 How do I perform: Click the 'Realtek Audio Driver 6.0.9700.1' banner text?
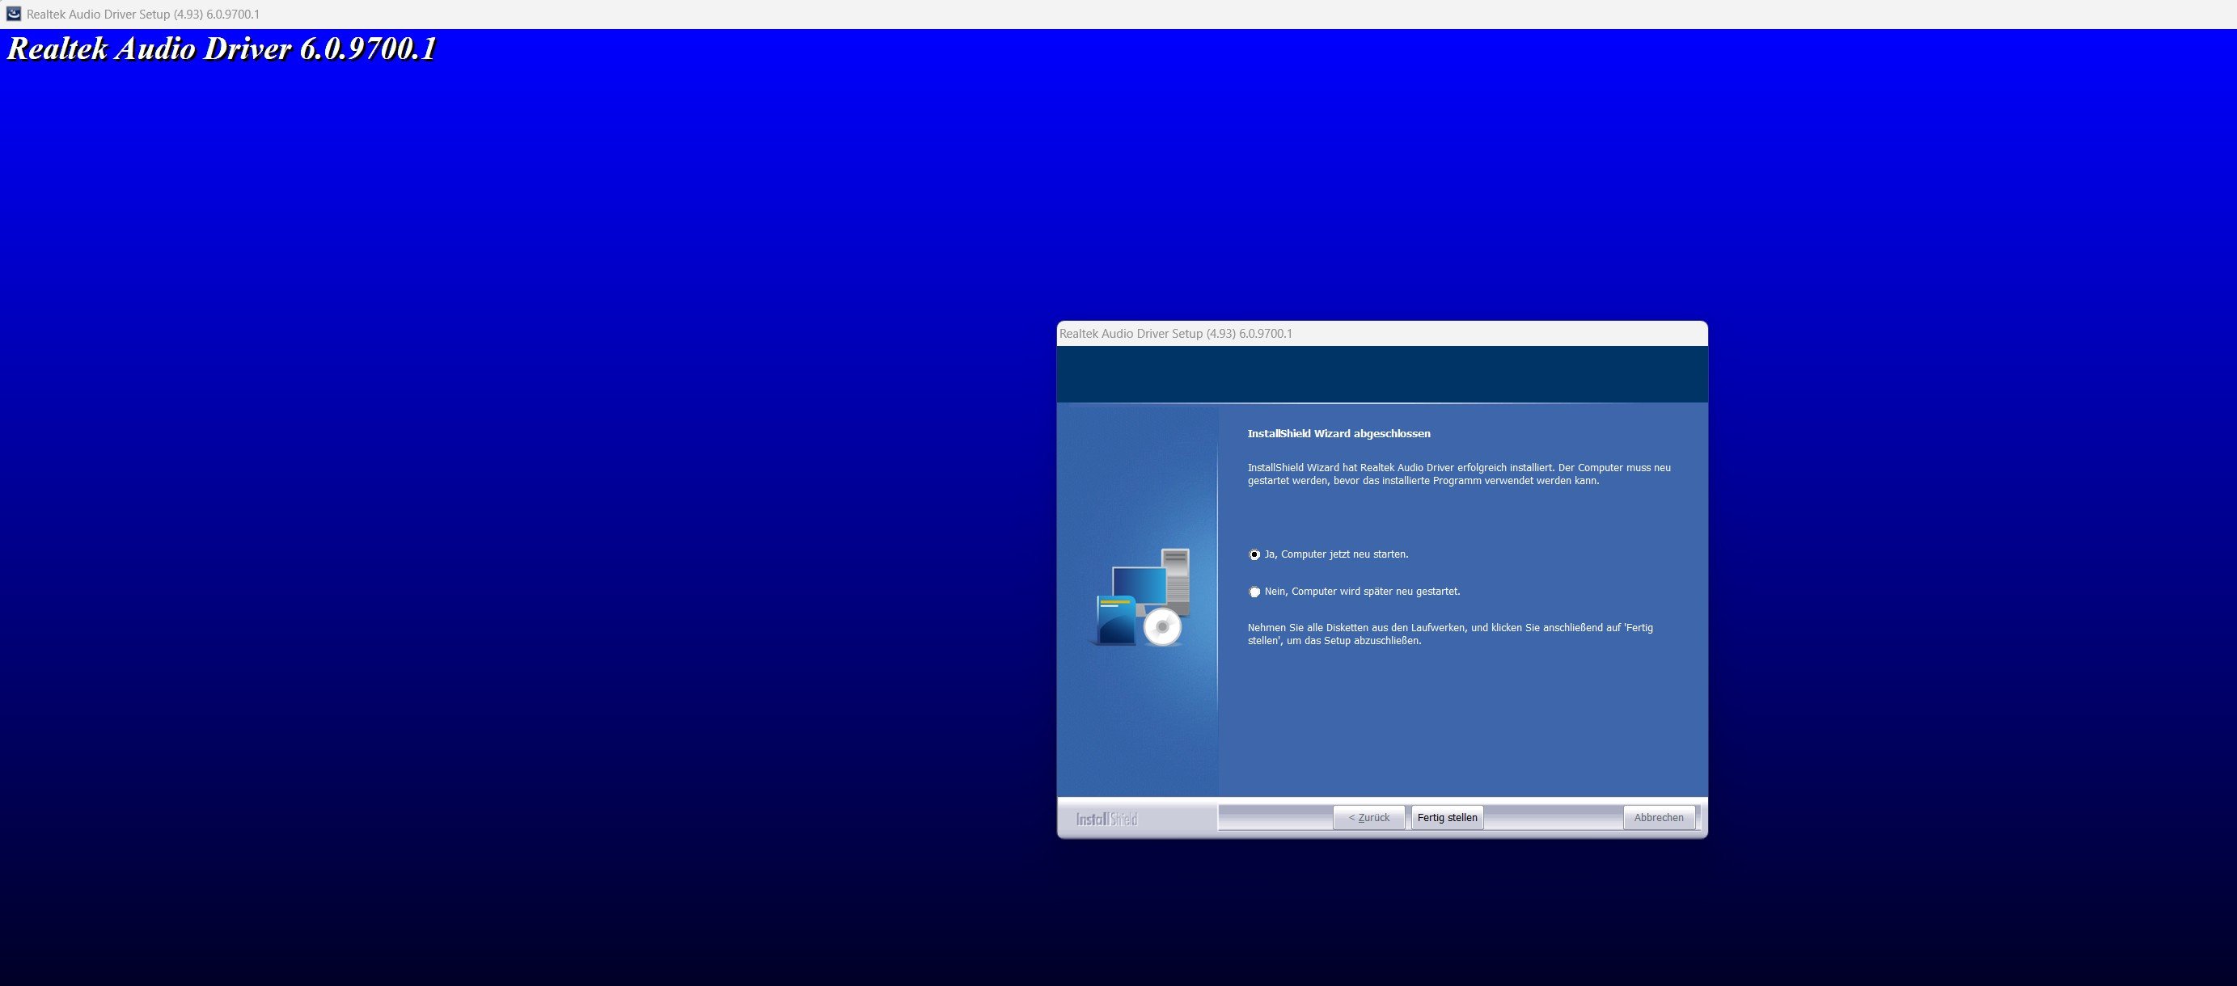click(222, 48)
